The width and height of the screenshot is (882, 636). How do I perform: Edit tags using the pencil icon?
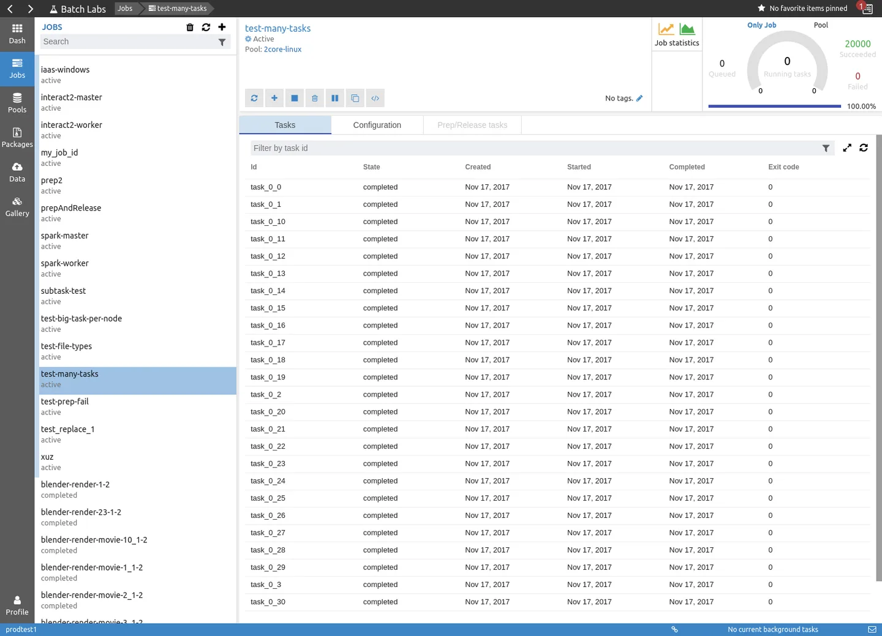tap(639, 98)
